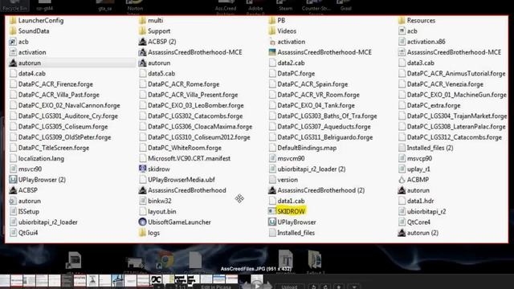
Task: Select data1.hdr file
Action: [420, 201]
